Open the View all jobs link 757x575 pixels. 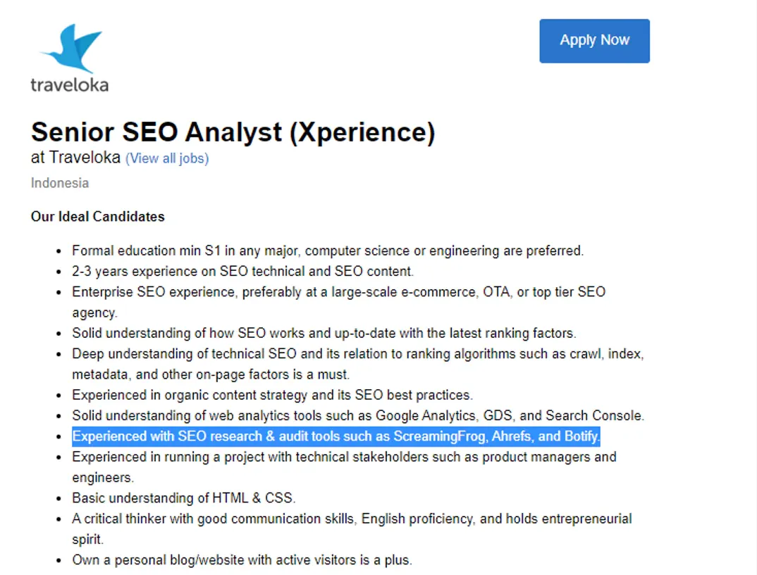click(167, 158)
